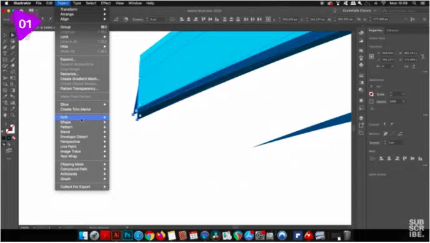This screenshot has height=243, width=430.
Task: Click the Corners value field in Properties
Action: click(395, 142)
